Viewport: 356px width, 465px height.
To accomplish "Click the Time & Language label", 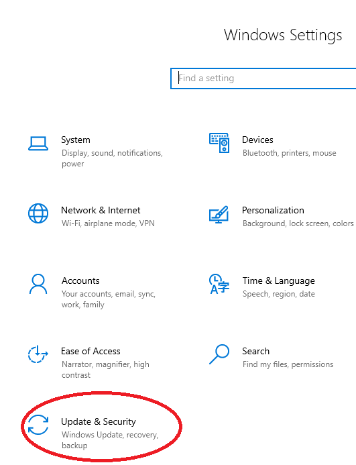I will 279,280.
